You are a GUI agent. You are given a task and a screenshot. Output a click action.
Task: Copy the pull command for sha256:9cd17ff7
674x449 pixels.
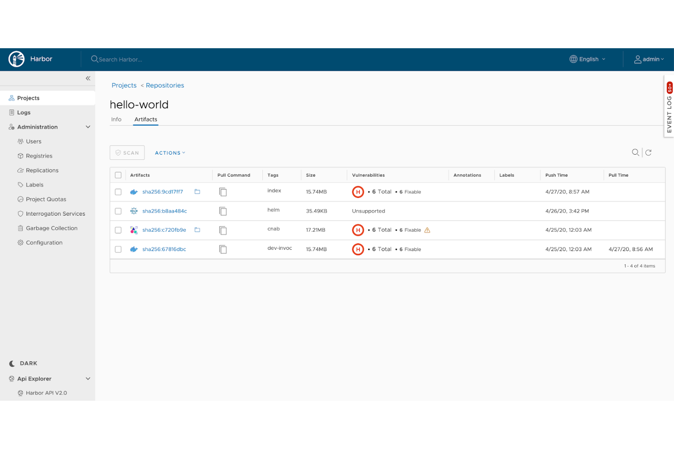coord(223,192)
